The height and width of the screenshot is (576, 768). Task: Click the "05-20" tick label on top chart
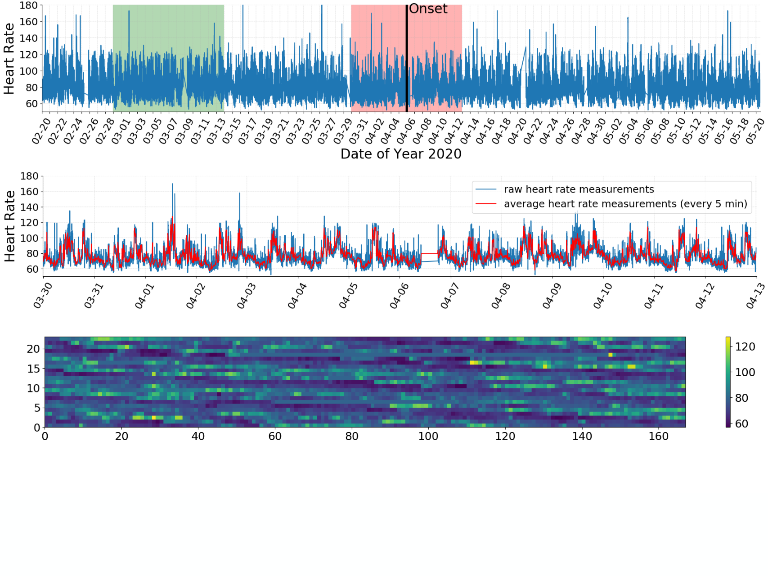[x=755, y=131]
